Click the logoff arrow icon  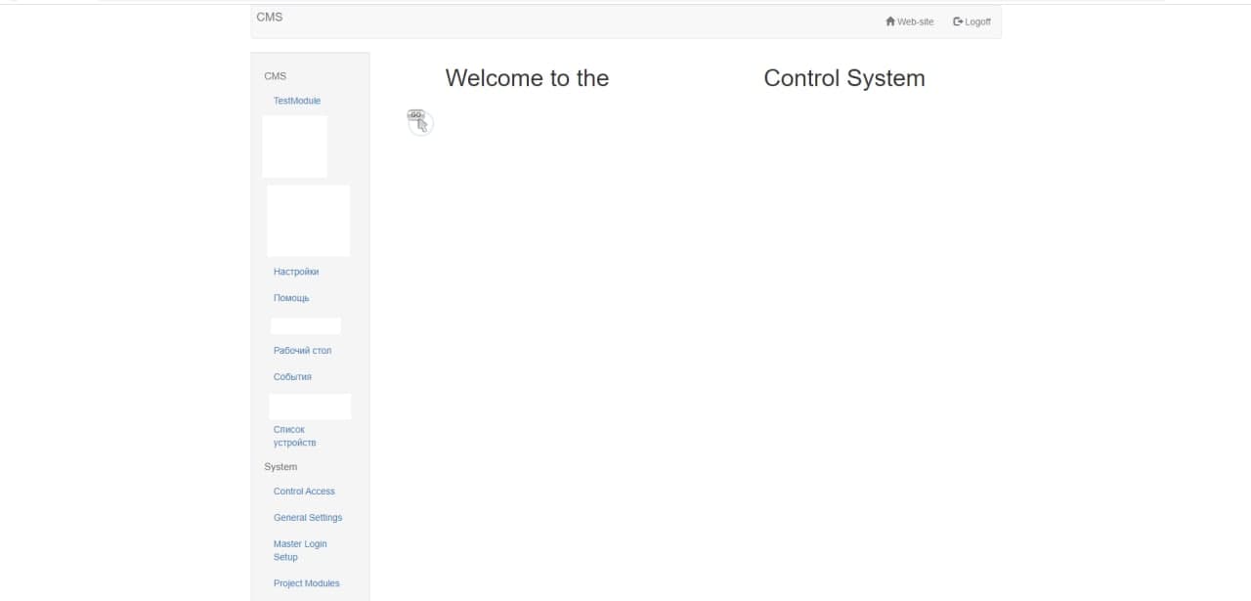958,21
